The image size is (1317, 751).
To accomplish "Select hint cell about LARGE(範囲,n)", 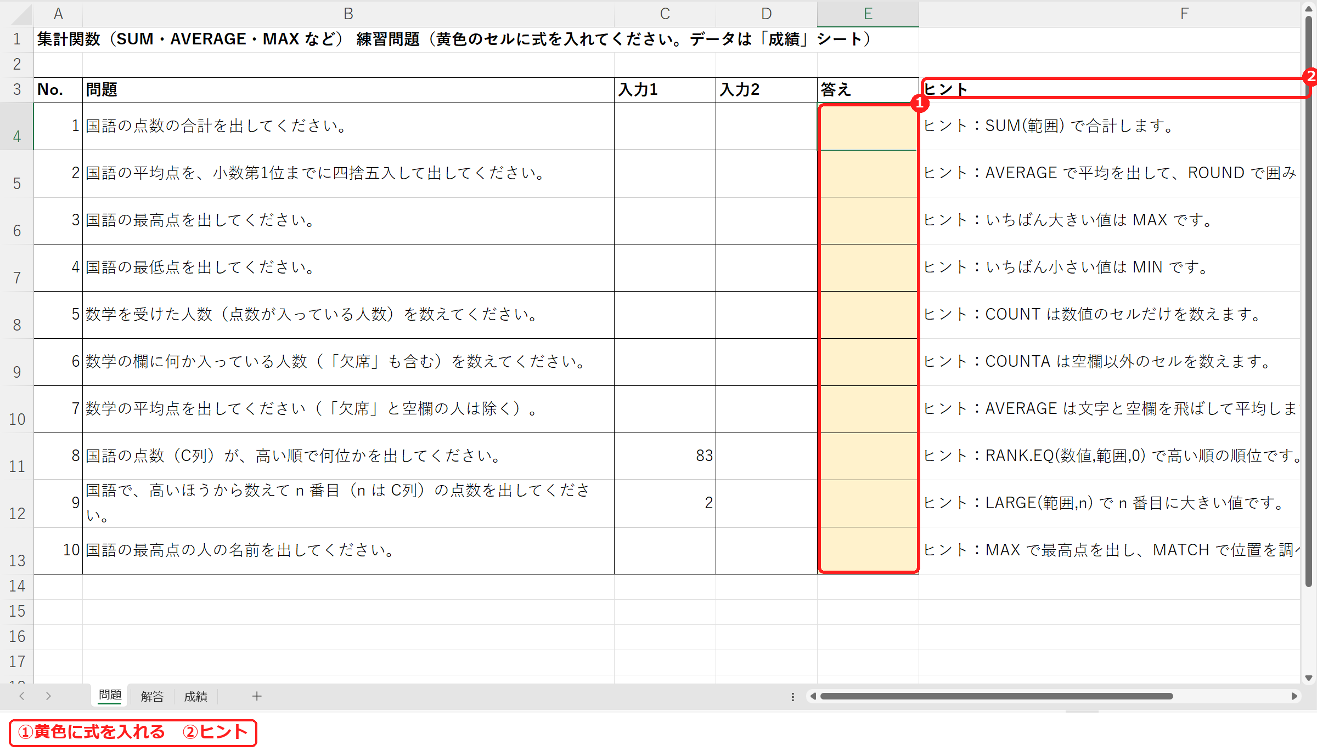I will click(1110, 504).
